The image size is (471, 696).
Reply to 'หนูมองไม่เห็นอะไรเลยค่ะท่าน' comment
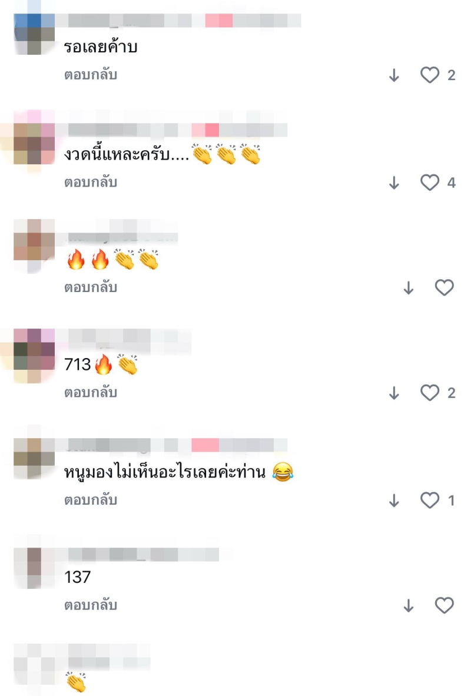click(x=91, y=500)
